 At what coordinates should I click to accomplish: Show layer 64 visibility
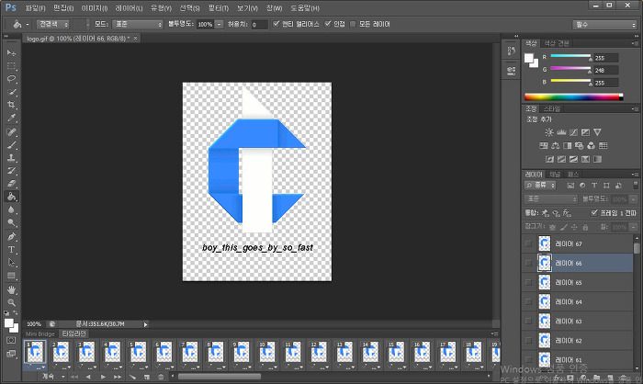coord(528,301)
